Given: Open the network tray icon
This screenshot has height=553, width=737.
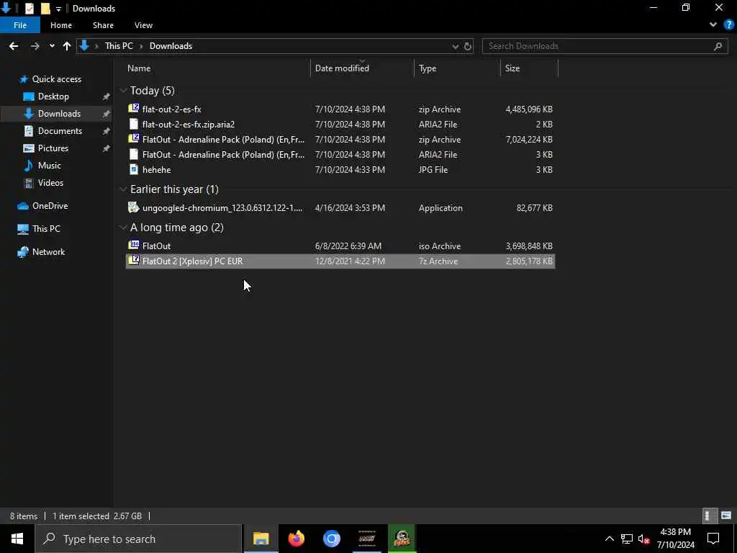Looking at the screenshot, I should tap(627, 539).
